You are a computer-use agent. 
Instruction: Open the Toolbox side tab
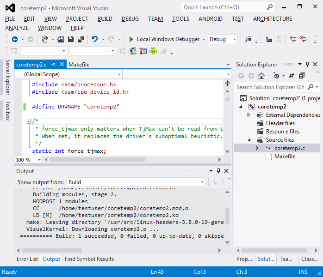[7, 110]
